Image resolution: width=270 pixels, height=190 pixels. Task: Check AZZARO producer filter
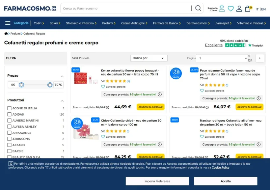[x=9, y=145]
